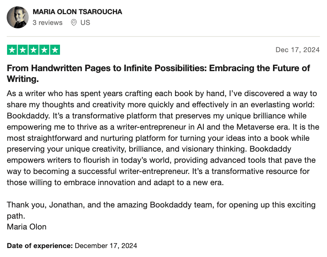327x257 pixels.
Task: Click the fifth green rating star
Action: pyautogui.click(x=55, y=50)
